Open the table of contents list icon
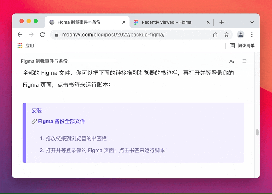The width and height of the screenshot is (272, 194). (244, 61)
